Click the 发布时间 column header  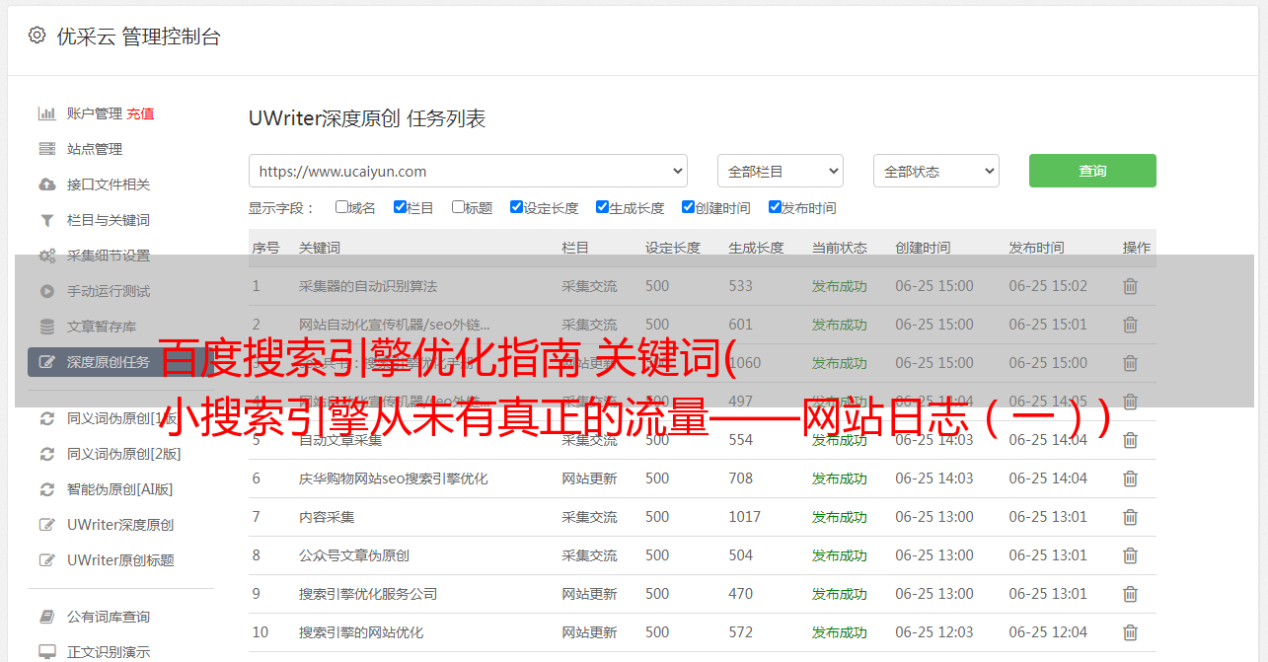coord(1036,248)
